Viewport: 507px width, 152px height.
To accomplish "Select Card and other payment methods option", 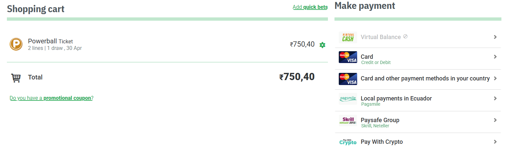I will tap(425, 78).
